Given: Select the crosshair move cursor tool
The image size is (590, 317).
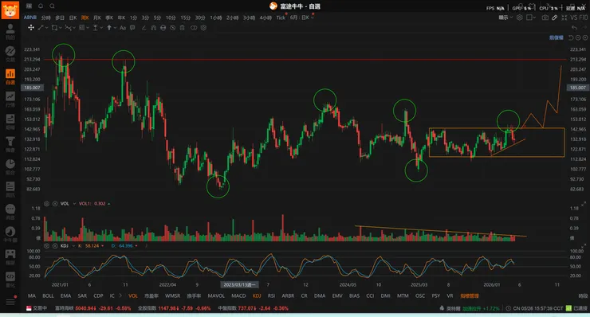Looking at the screenshot, I should click(x=31, y=27).
